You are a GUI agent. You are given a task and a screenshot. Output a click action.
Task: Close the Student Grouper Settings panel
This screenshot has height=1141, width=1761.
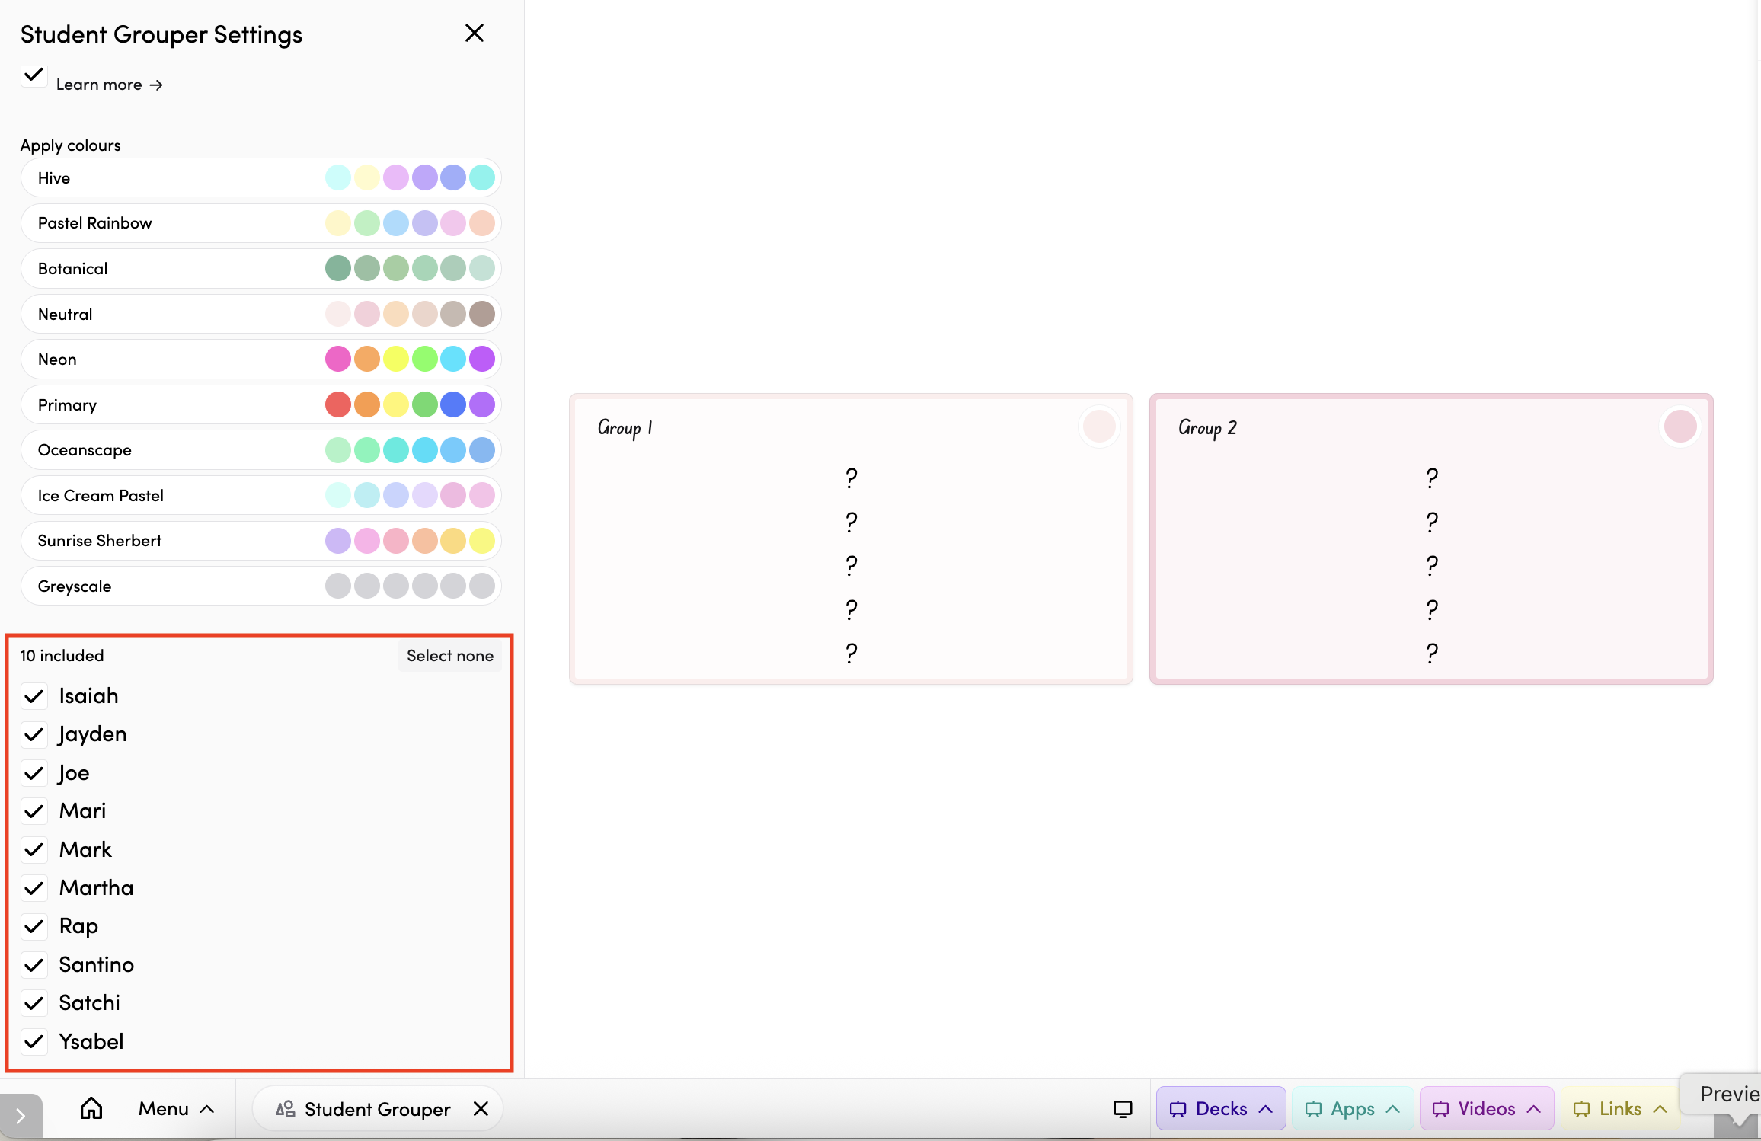(x=474, y=33)
